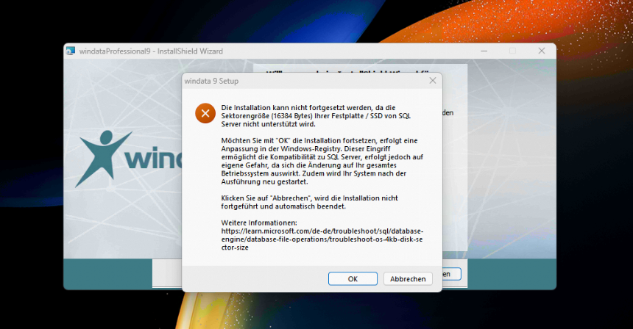This screenshot has width=633, height=329.
Task: Click the partially hidden wizard button behind the dialog
Action: point(452,274)
